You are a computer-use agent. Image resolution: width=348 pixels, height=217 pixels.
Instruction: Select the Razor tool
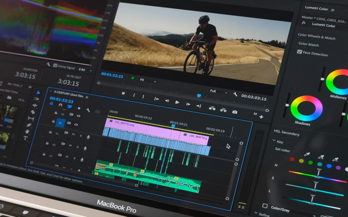[33, 112]
